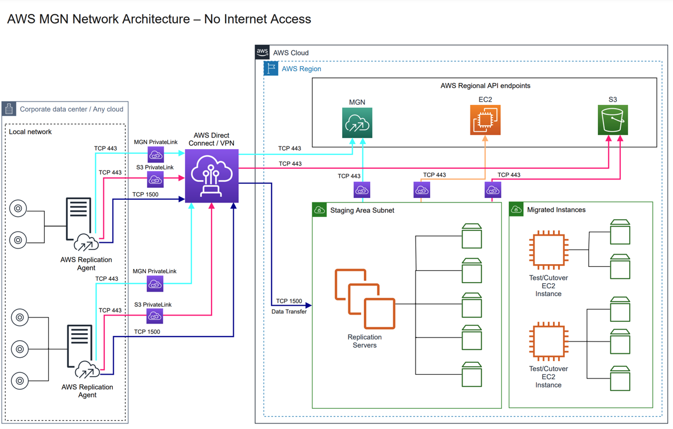Click the AWS Cloud logo badge

pos(261,52)
